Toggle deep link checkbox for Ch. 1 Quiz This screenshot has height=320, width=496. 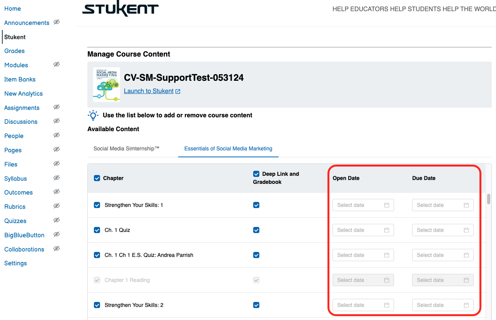pyautogui.click(x=256, y=230)
